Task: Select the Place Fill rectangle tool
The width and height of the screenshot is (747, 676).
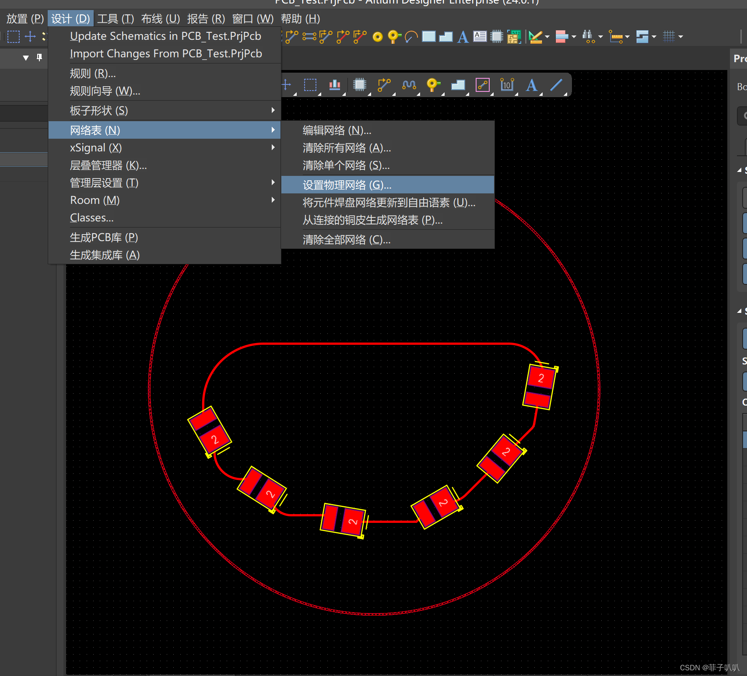Action: click(x=429, y=36)
